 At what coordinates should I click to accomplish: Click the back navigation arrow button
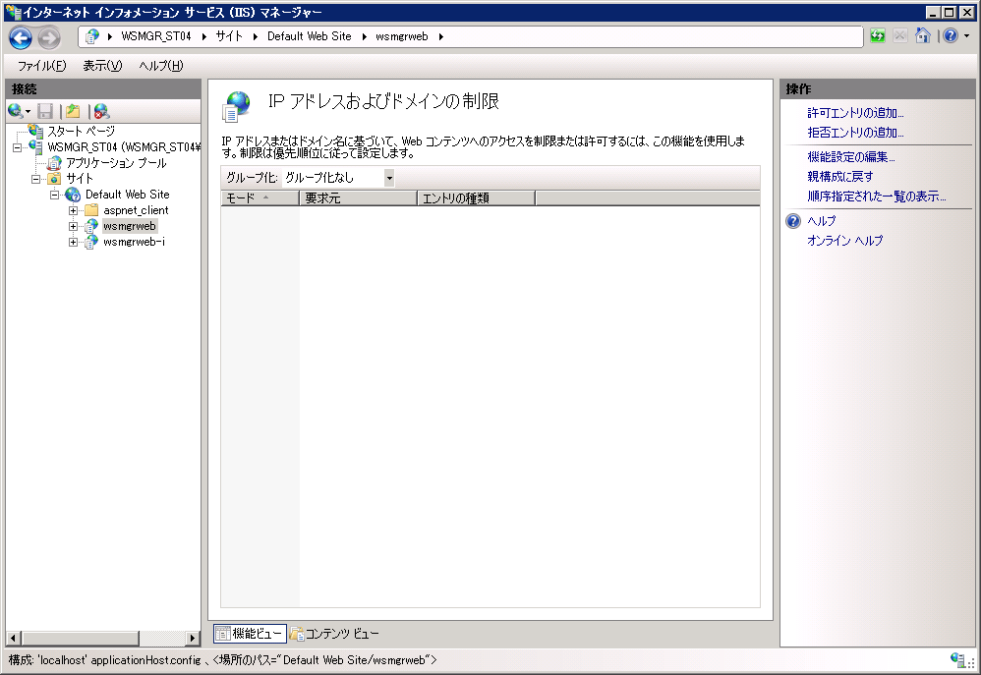coord(21,37)
